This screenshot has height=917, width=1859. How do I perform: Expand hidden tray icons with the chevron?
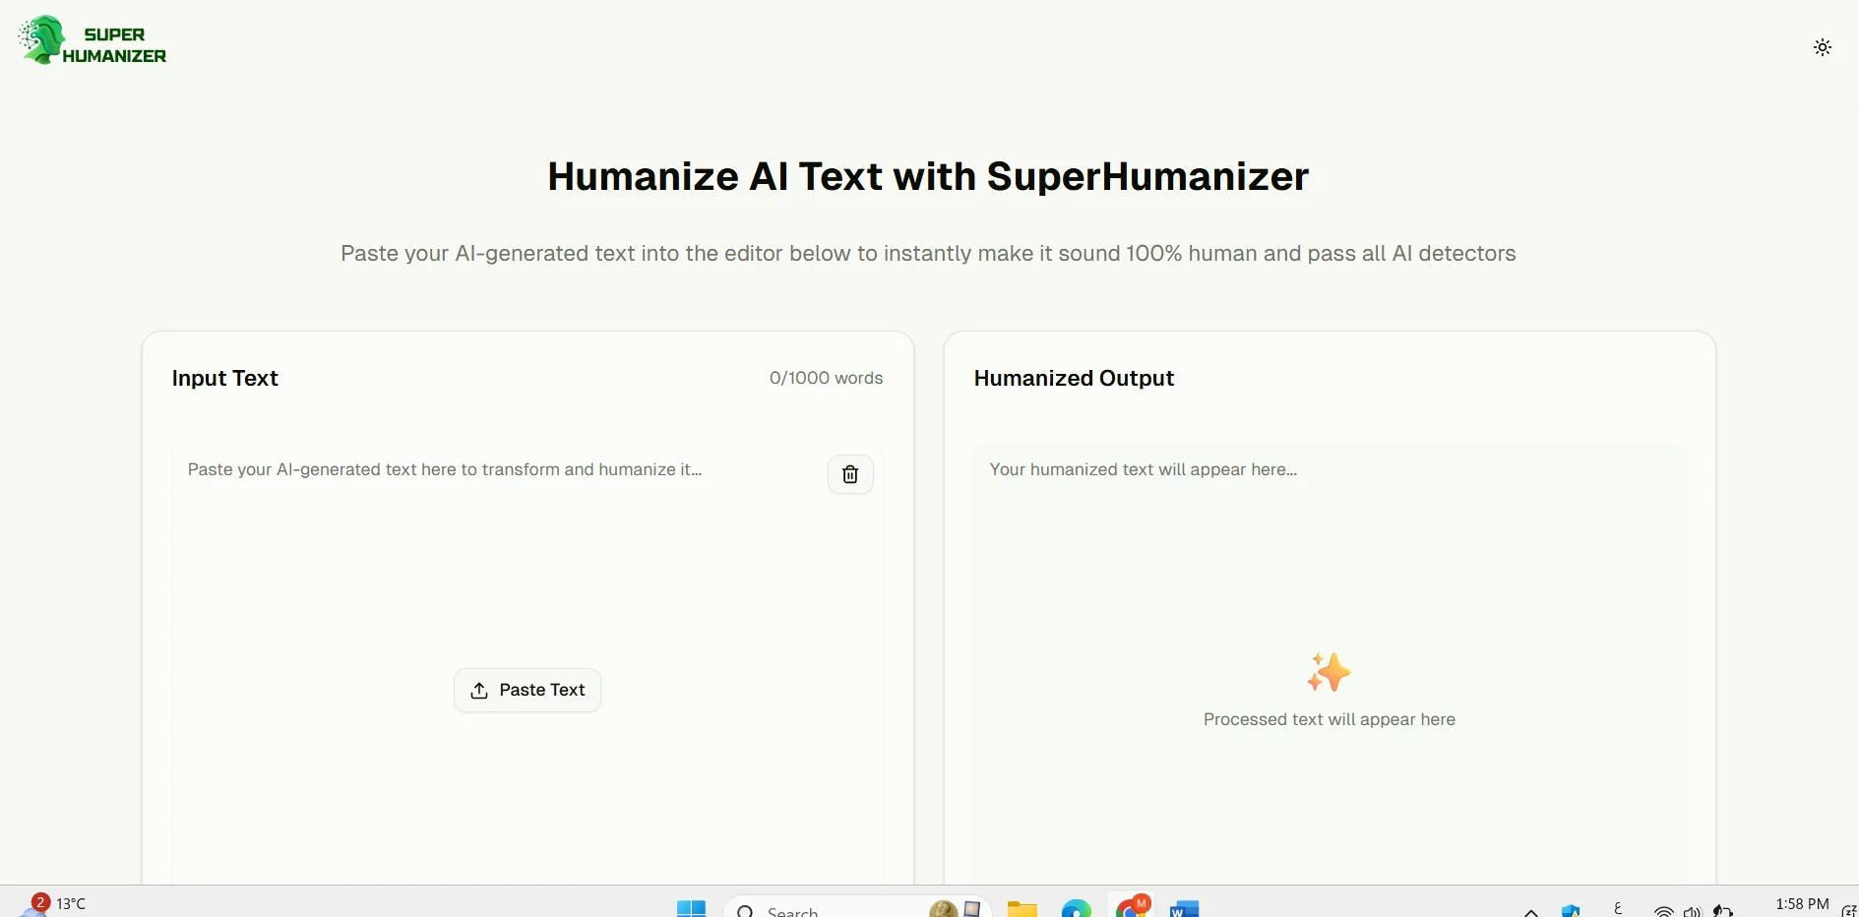(1530, 911)
